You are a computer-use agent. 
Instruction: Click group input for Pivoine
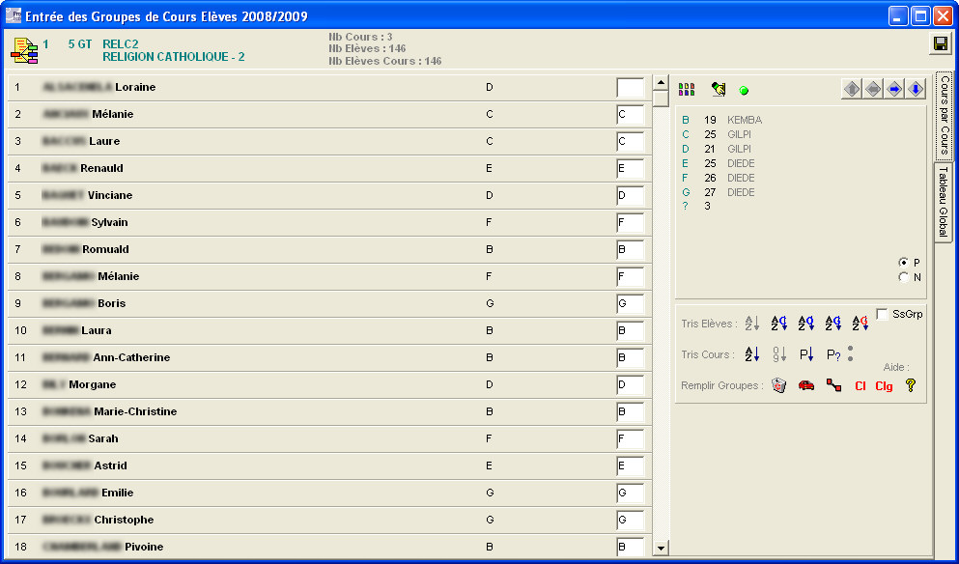pyautogui.click(x=630, y=547)
